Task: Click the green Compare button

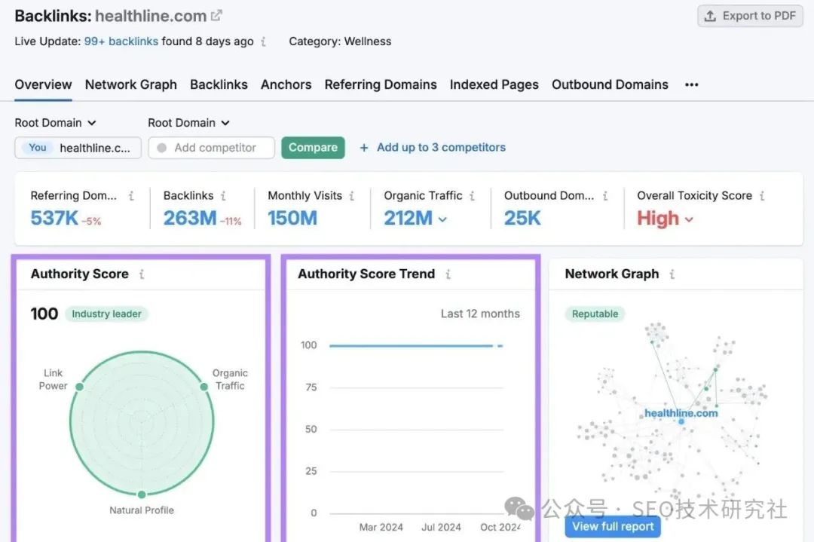Action: [313, 148]
